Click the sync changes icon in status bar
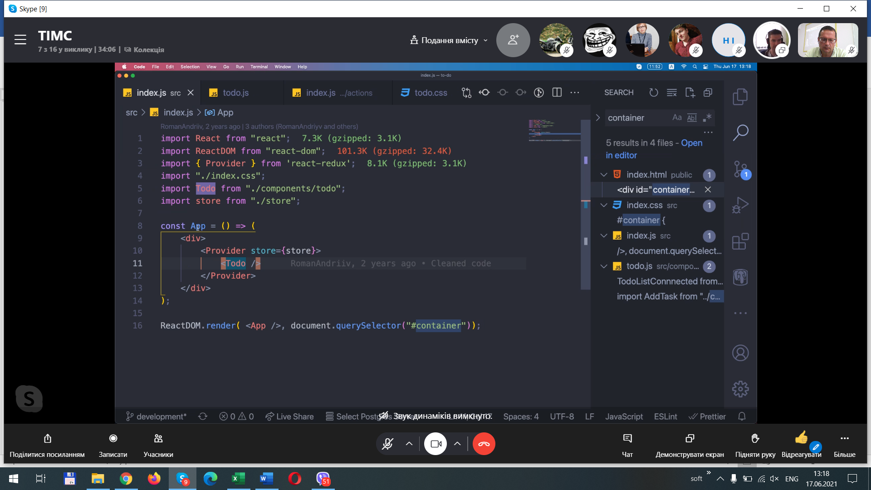871x490 pixels. click(x=203, y=416)
